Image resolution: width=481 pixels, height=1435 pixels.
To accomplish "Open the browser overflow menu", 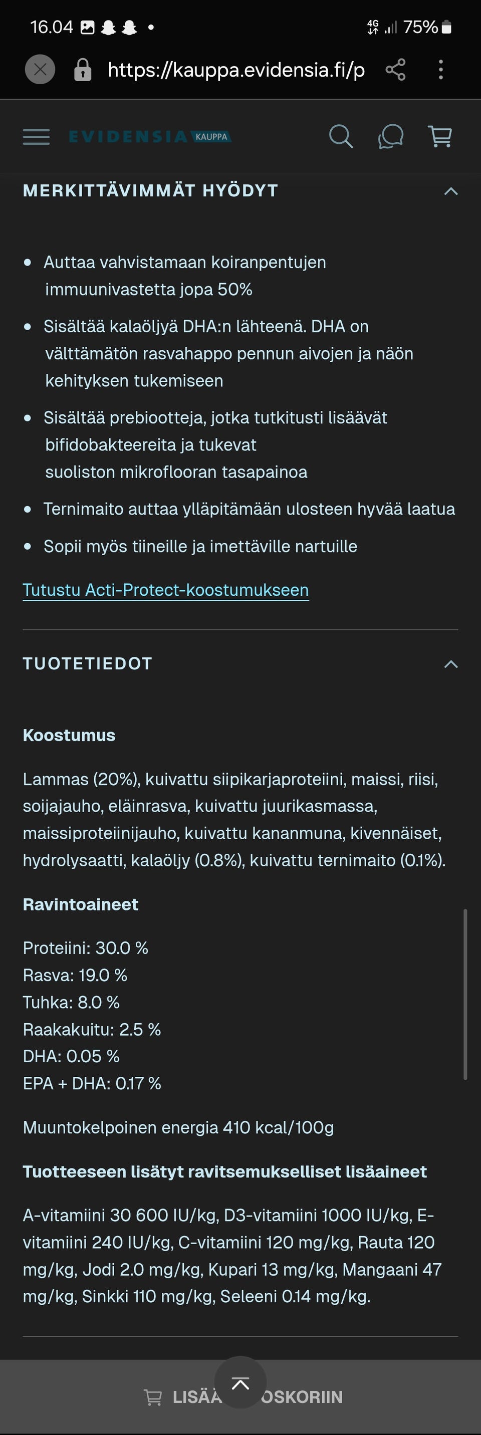I will 440,70.
